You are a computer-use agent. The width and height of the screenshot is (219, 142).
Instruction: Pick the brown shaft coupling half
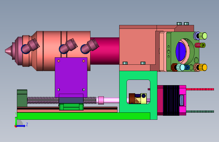(x=132, y=99)
